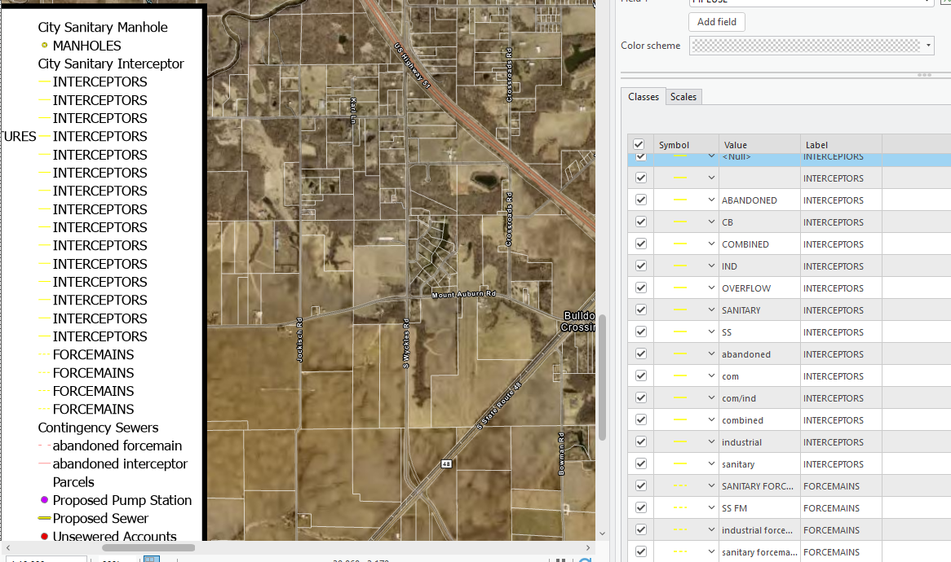
Task: Click the line symbol for OVERFLOW value
Action: 680,288
